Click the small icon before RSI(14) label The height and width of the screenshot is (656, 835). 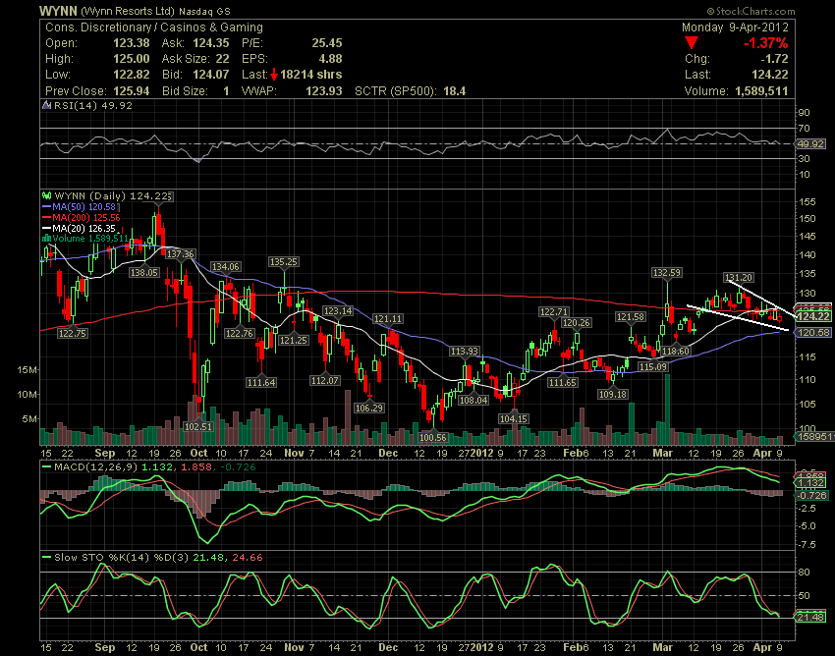coord(46,105)
